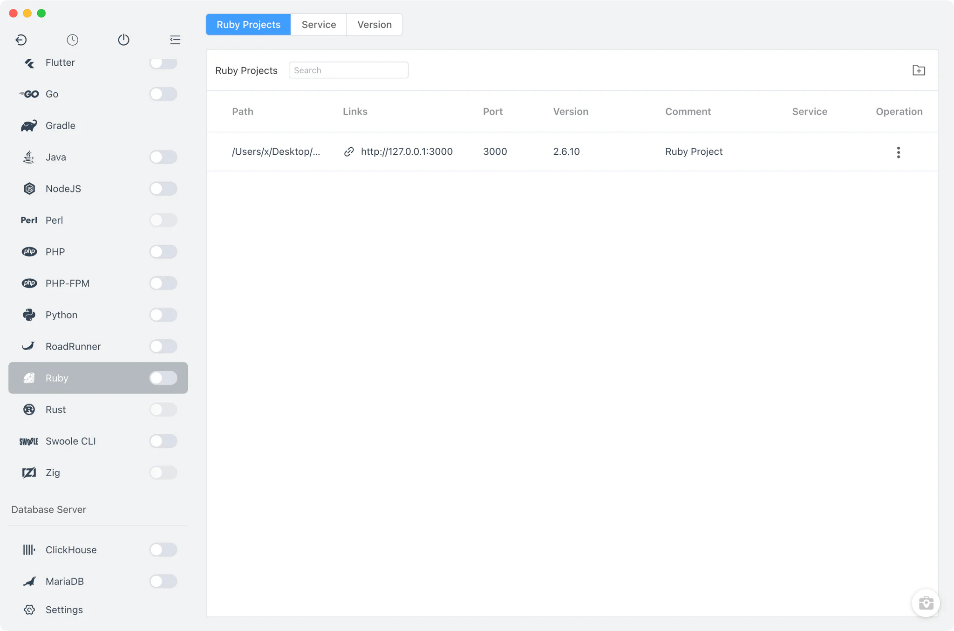Viewport: 954px width, 631px height.
Task: Enable the Ruby service switch
Action: (163, 378)
